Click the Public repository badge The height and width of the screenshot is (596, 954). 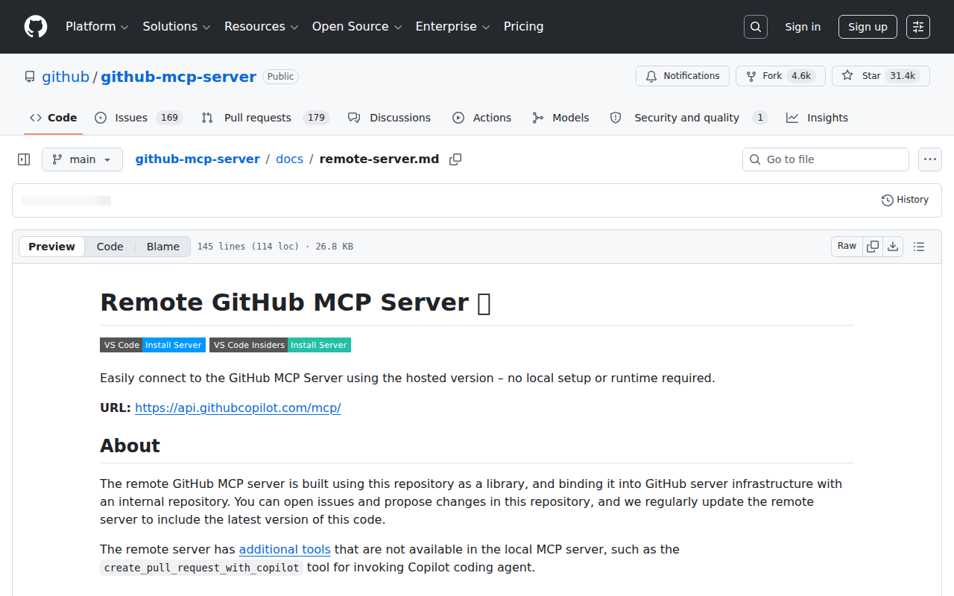click(x=281, y=77)
